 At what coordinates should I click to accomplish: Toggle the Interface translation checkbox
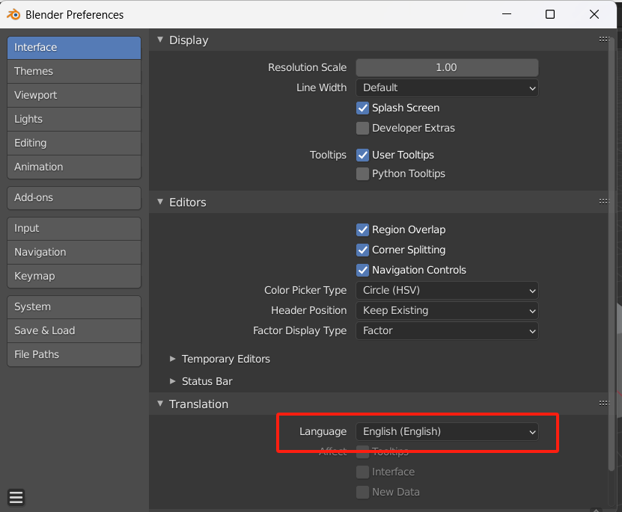point(362,472)
